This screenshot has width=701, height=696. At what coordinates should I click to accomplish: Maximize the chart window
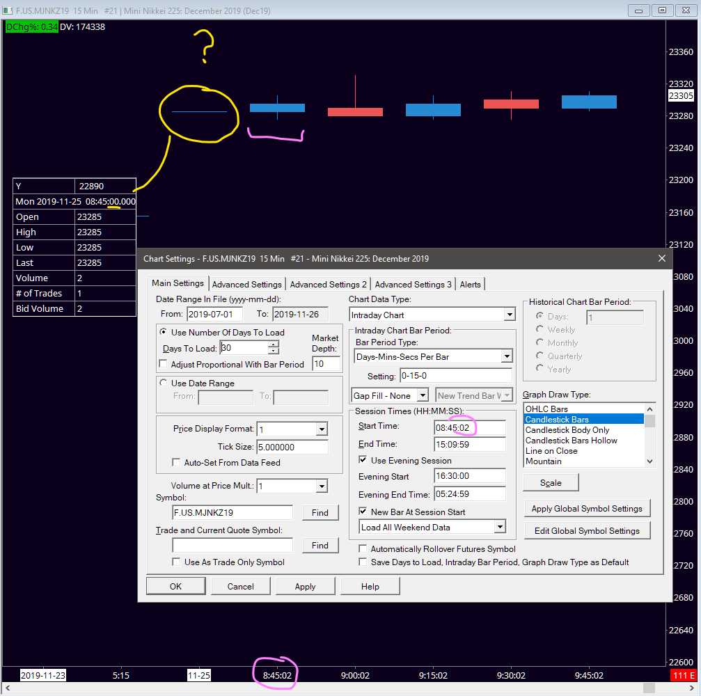coord(662,10)
